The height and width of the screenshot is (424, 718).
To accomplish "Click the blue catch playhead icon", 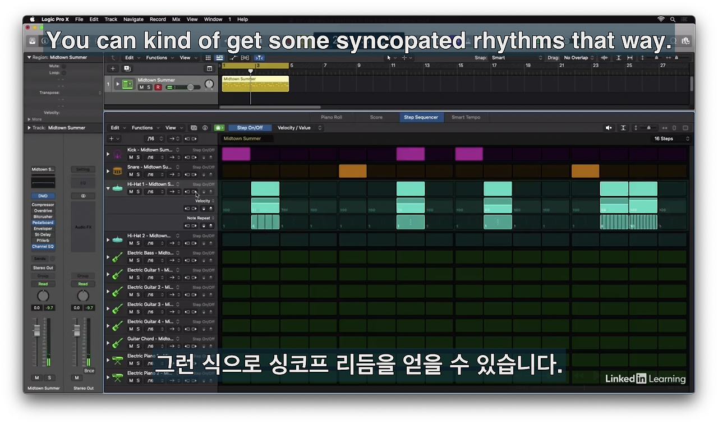I will point(259,58).
